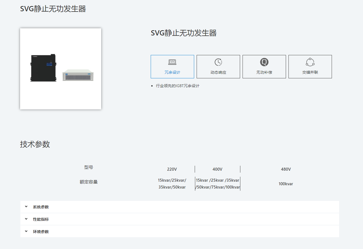Viewport: 363px width, 249px height.
Task: Expand 系统参数 using its chevron arrow
Action: click(x=26, y=207)
